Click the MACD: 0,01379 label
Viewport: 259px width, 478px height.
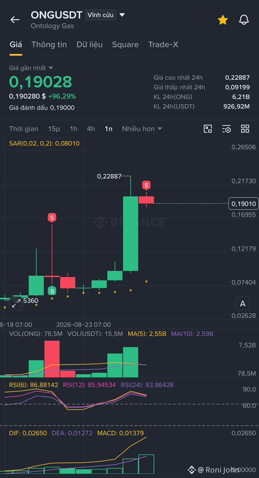coord(120,433)
